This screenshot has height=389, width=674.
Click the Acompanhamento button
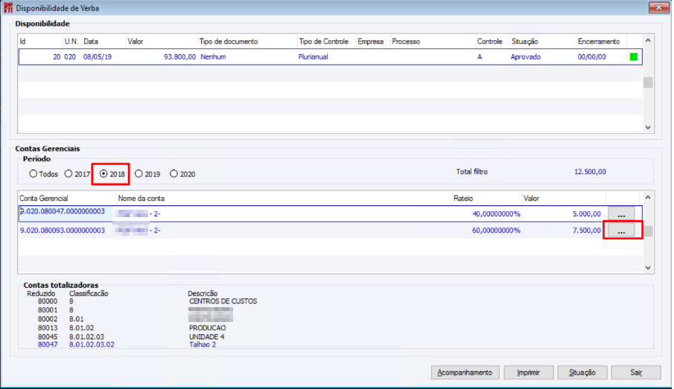point(465,372)
